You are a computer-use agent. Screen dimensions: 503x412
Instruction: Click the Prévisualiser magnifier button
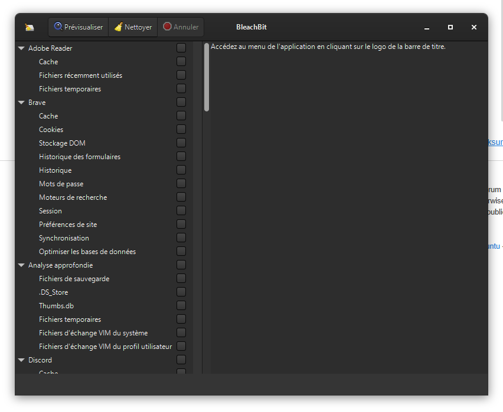point(78,27)
